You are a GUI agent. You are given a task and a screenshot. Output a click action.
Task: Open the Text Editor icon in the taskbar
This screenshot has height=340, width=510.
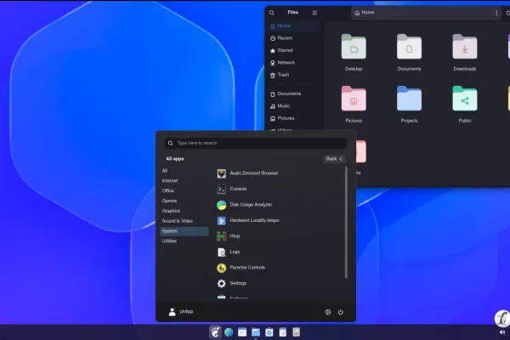pos(283,332)
